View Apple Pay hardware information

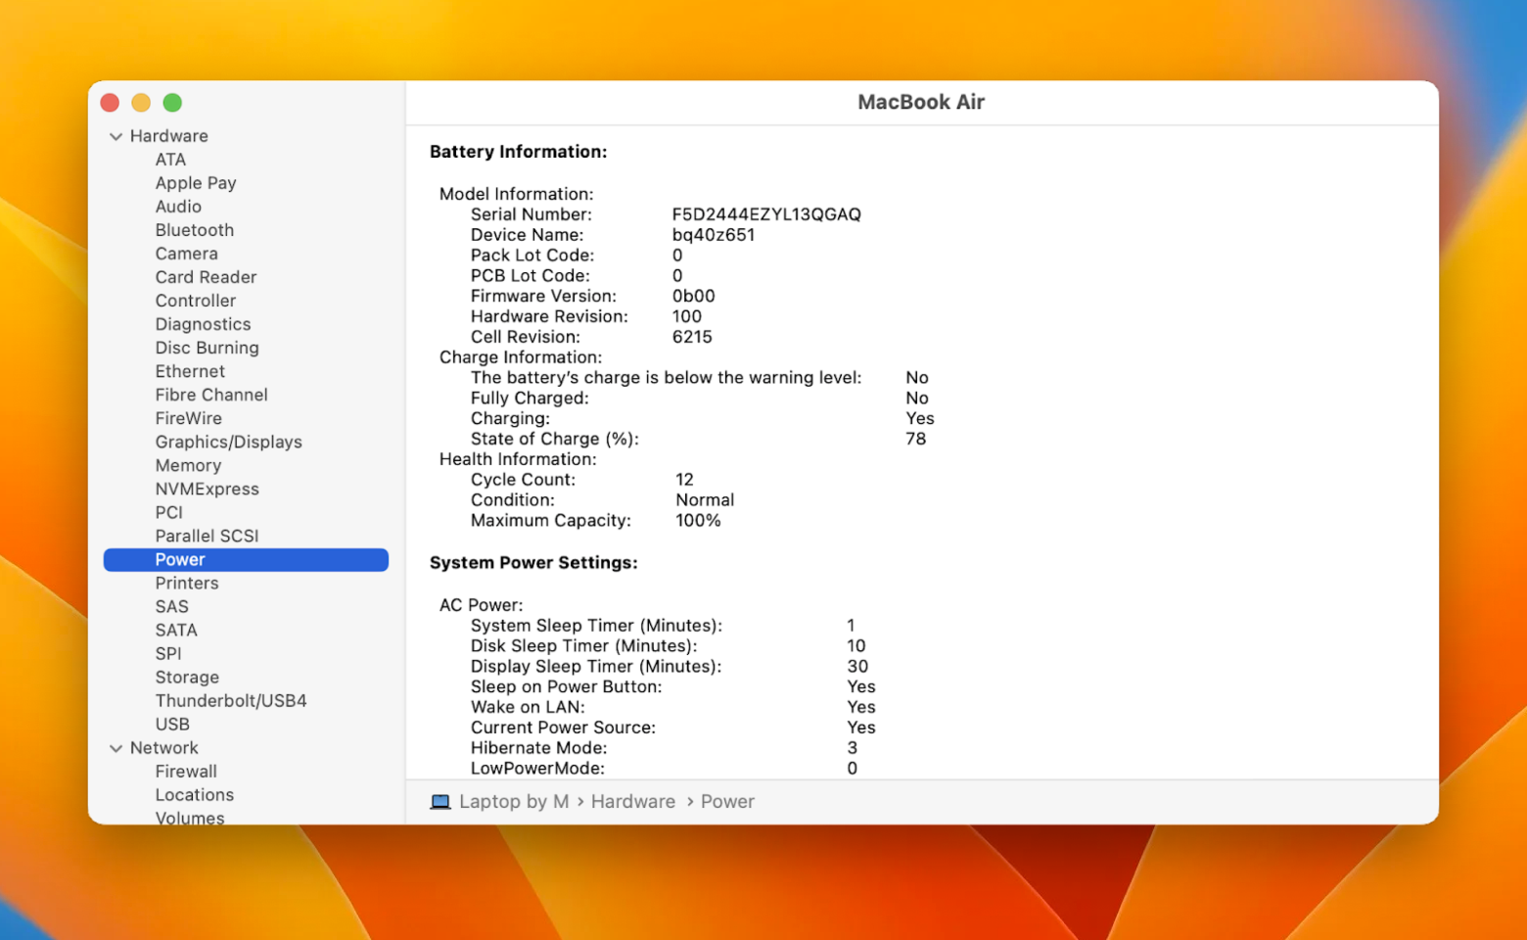[x=196, y=183]
